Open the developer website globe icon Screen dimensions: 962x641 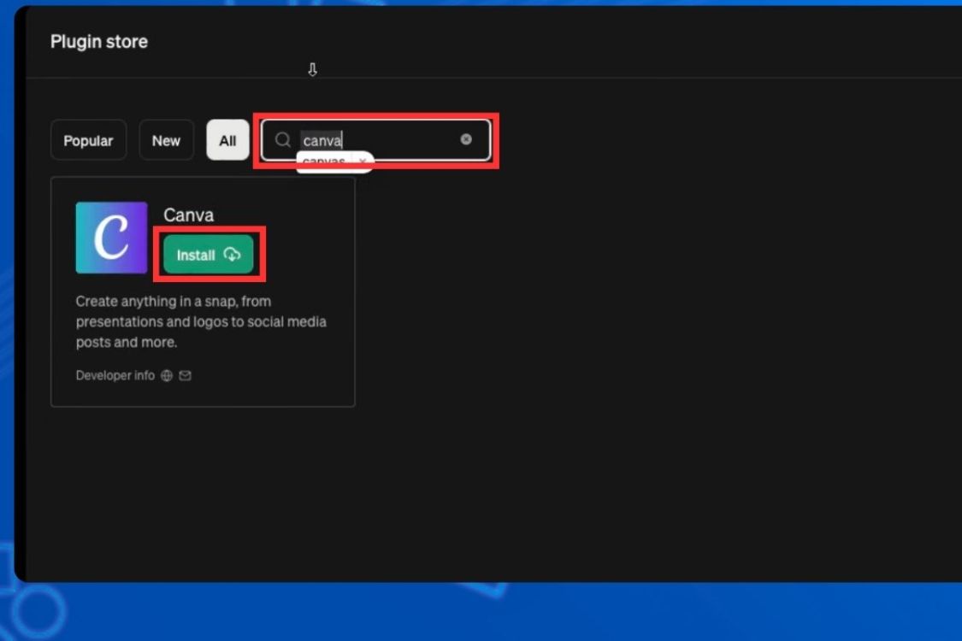coord(167,376)
